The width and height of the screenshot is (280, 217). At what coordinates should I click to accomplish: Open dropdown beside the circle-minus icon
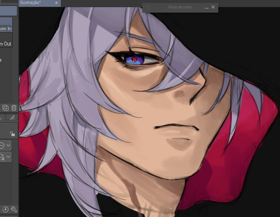(x=8, y=145)
